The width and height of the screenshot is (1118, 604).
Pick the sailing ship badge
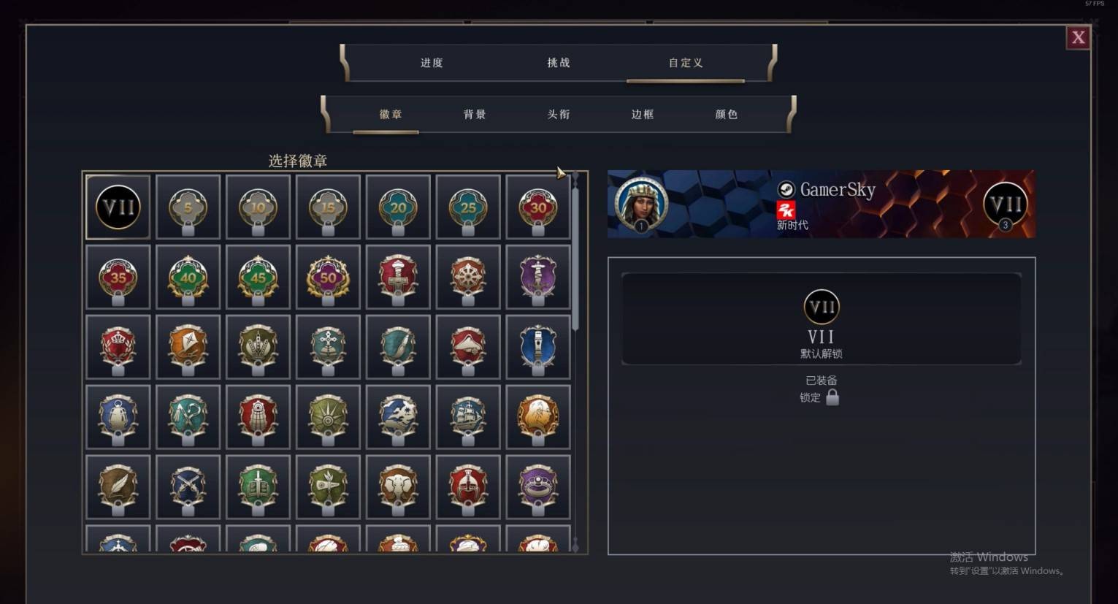[468, 417]
